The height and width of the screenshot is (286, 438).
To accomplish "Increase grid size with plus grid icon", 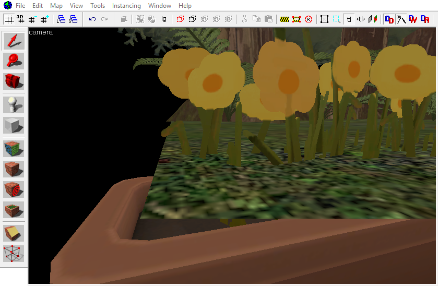I will (x=44, y=19).
